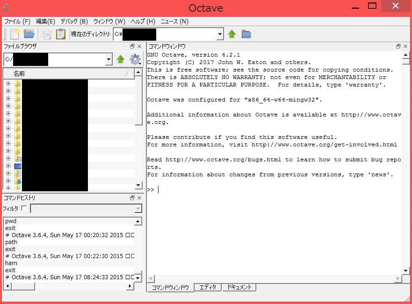Viewport: 412px width, 304px height.
Task: Click the command history scroll down arrow
Action: point(138,278)
